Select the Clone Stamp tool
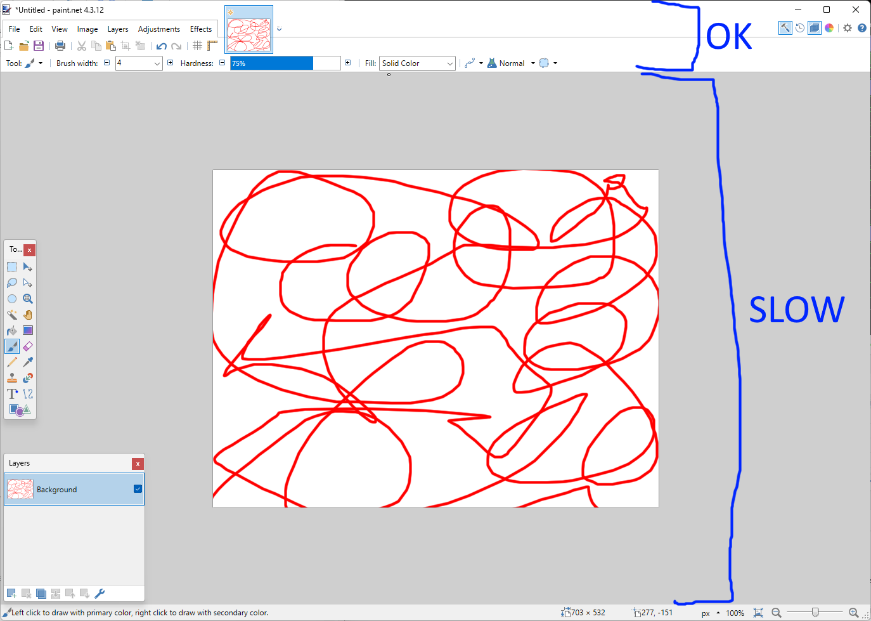 (x=12, y=378)
